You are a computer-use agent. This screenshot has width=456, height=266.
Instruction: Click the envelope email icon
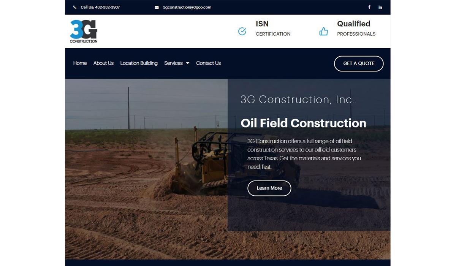157,7
